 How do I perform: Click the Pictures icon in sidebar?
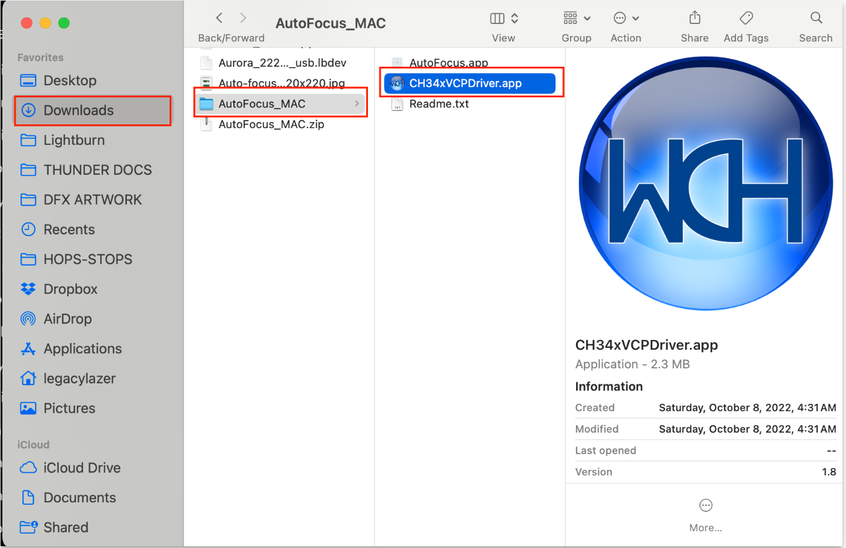pyautogui.click(x=28, y=408)
